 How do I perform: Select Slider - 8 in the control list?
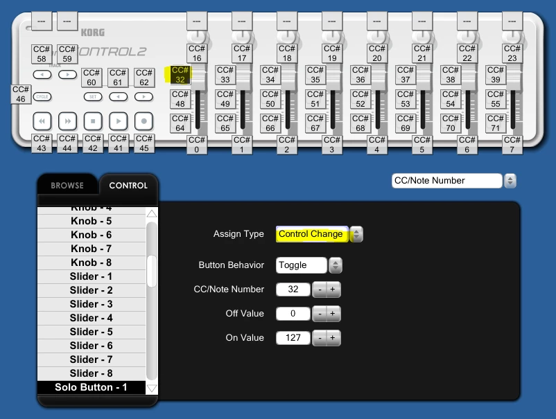tap(92, 373)
